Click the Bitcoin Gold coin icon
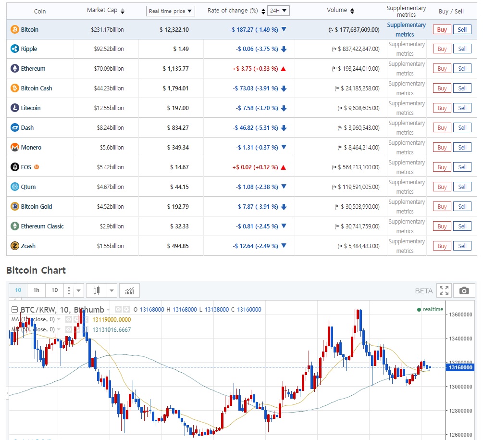The image size is (483, 440). pyautogui.click(x=14, y=206)
